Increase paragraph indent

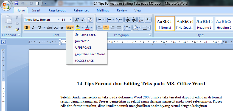tap(134, 20)
